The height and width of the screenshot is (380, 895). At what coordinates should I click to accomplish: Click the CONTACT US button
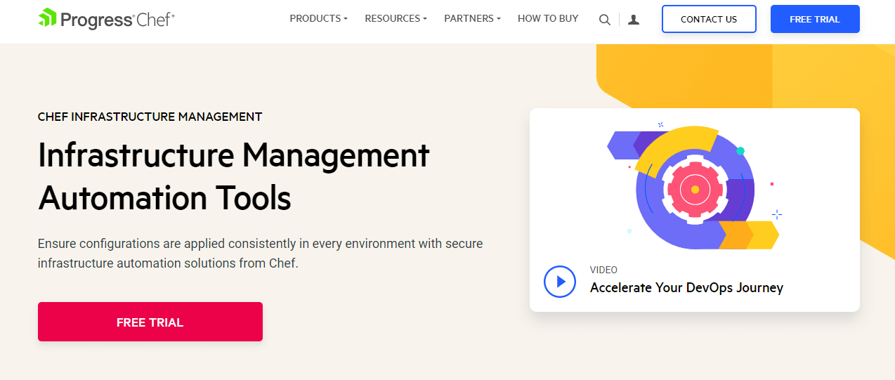(709, 19)
